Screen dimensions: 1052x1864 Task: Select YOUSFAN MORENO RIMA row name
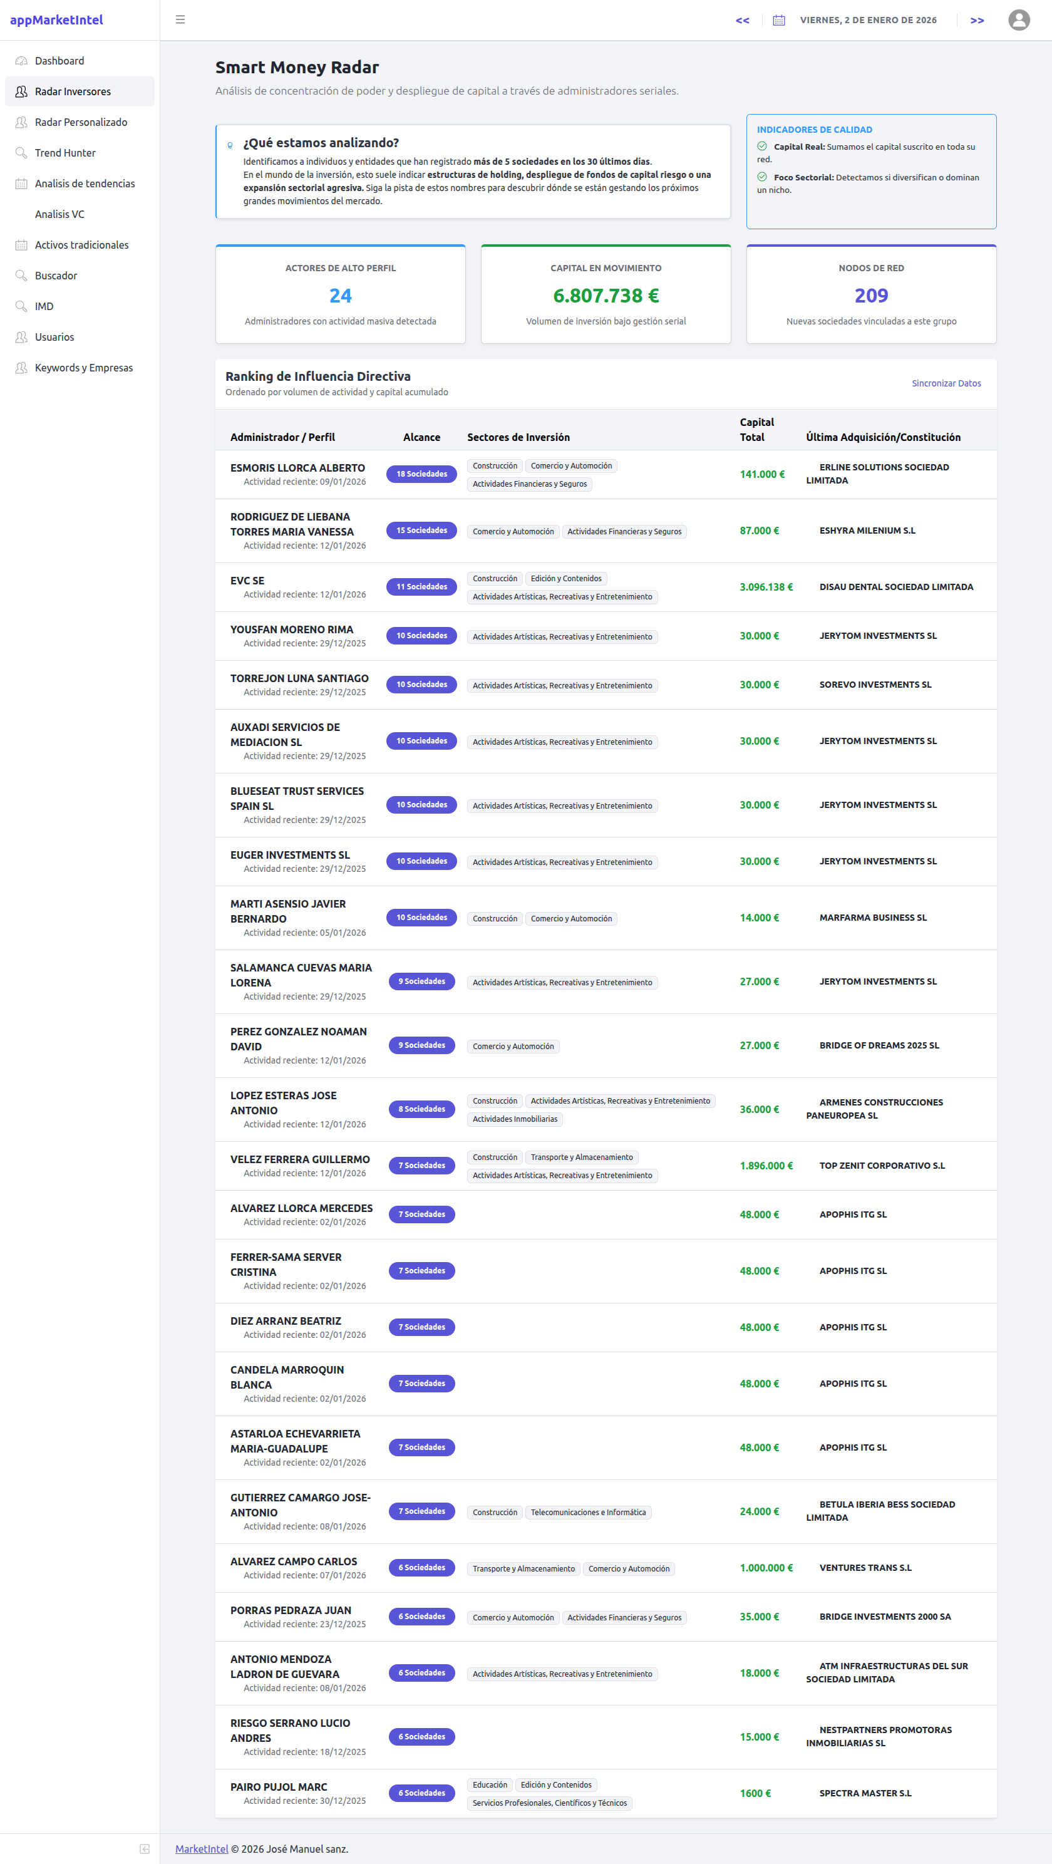pyautogui.click(x=292, y=629)
